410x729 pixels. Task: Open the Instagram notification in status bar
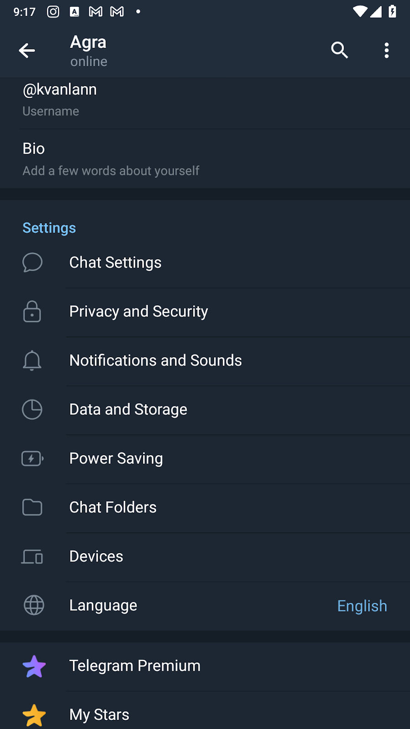tap(53, 12)
